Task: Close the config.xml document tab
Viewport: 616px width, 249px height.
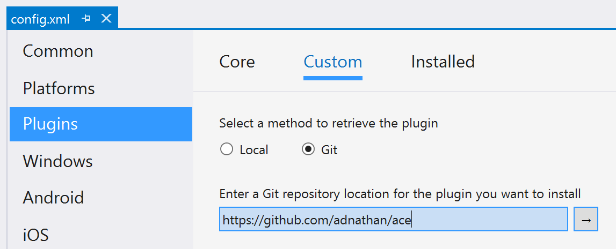Action: [106, 18]
